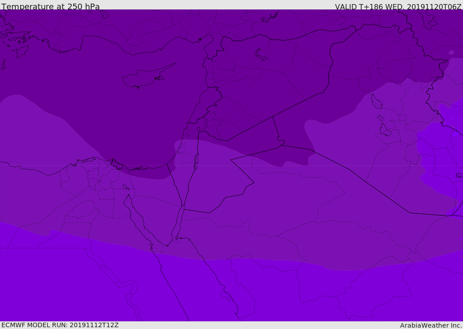Click Lake Assad outline in northern Syria
The width and height of the screenshot is (463, 329).
click(x=261, y=55)
